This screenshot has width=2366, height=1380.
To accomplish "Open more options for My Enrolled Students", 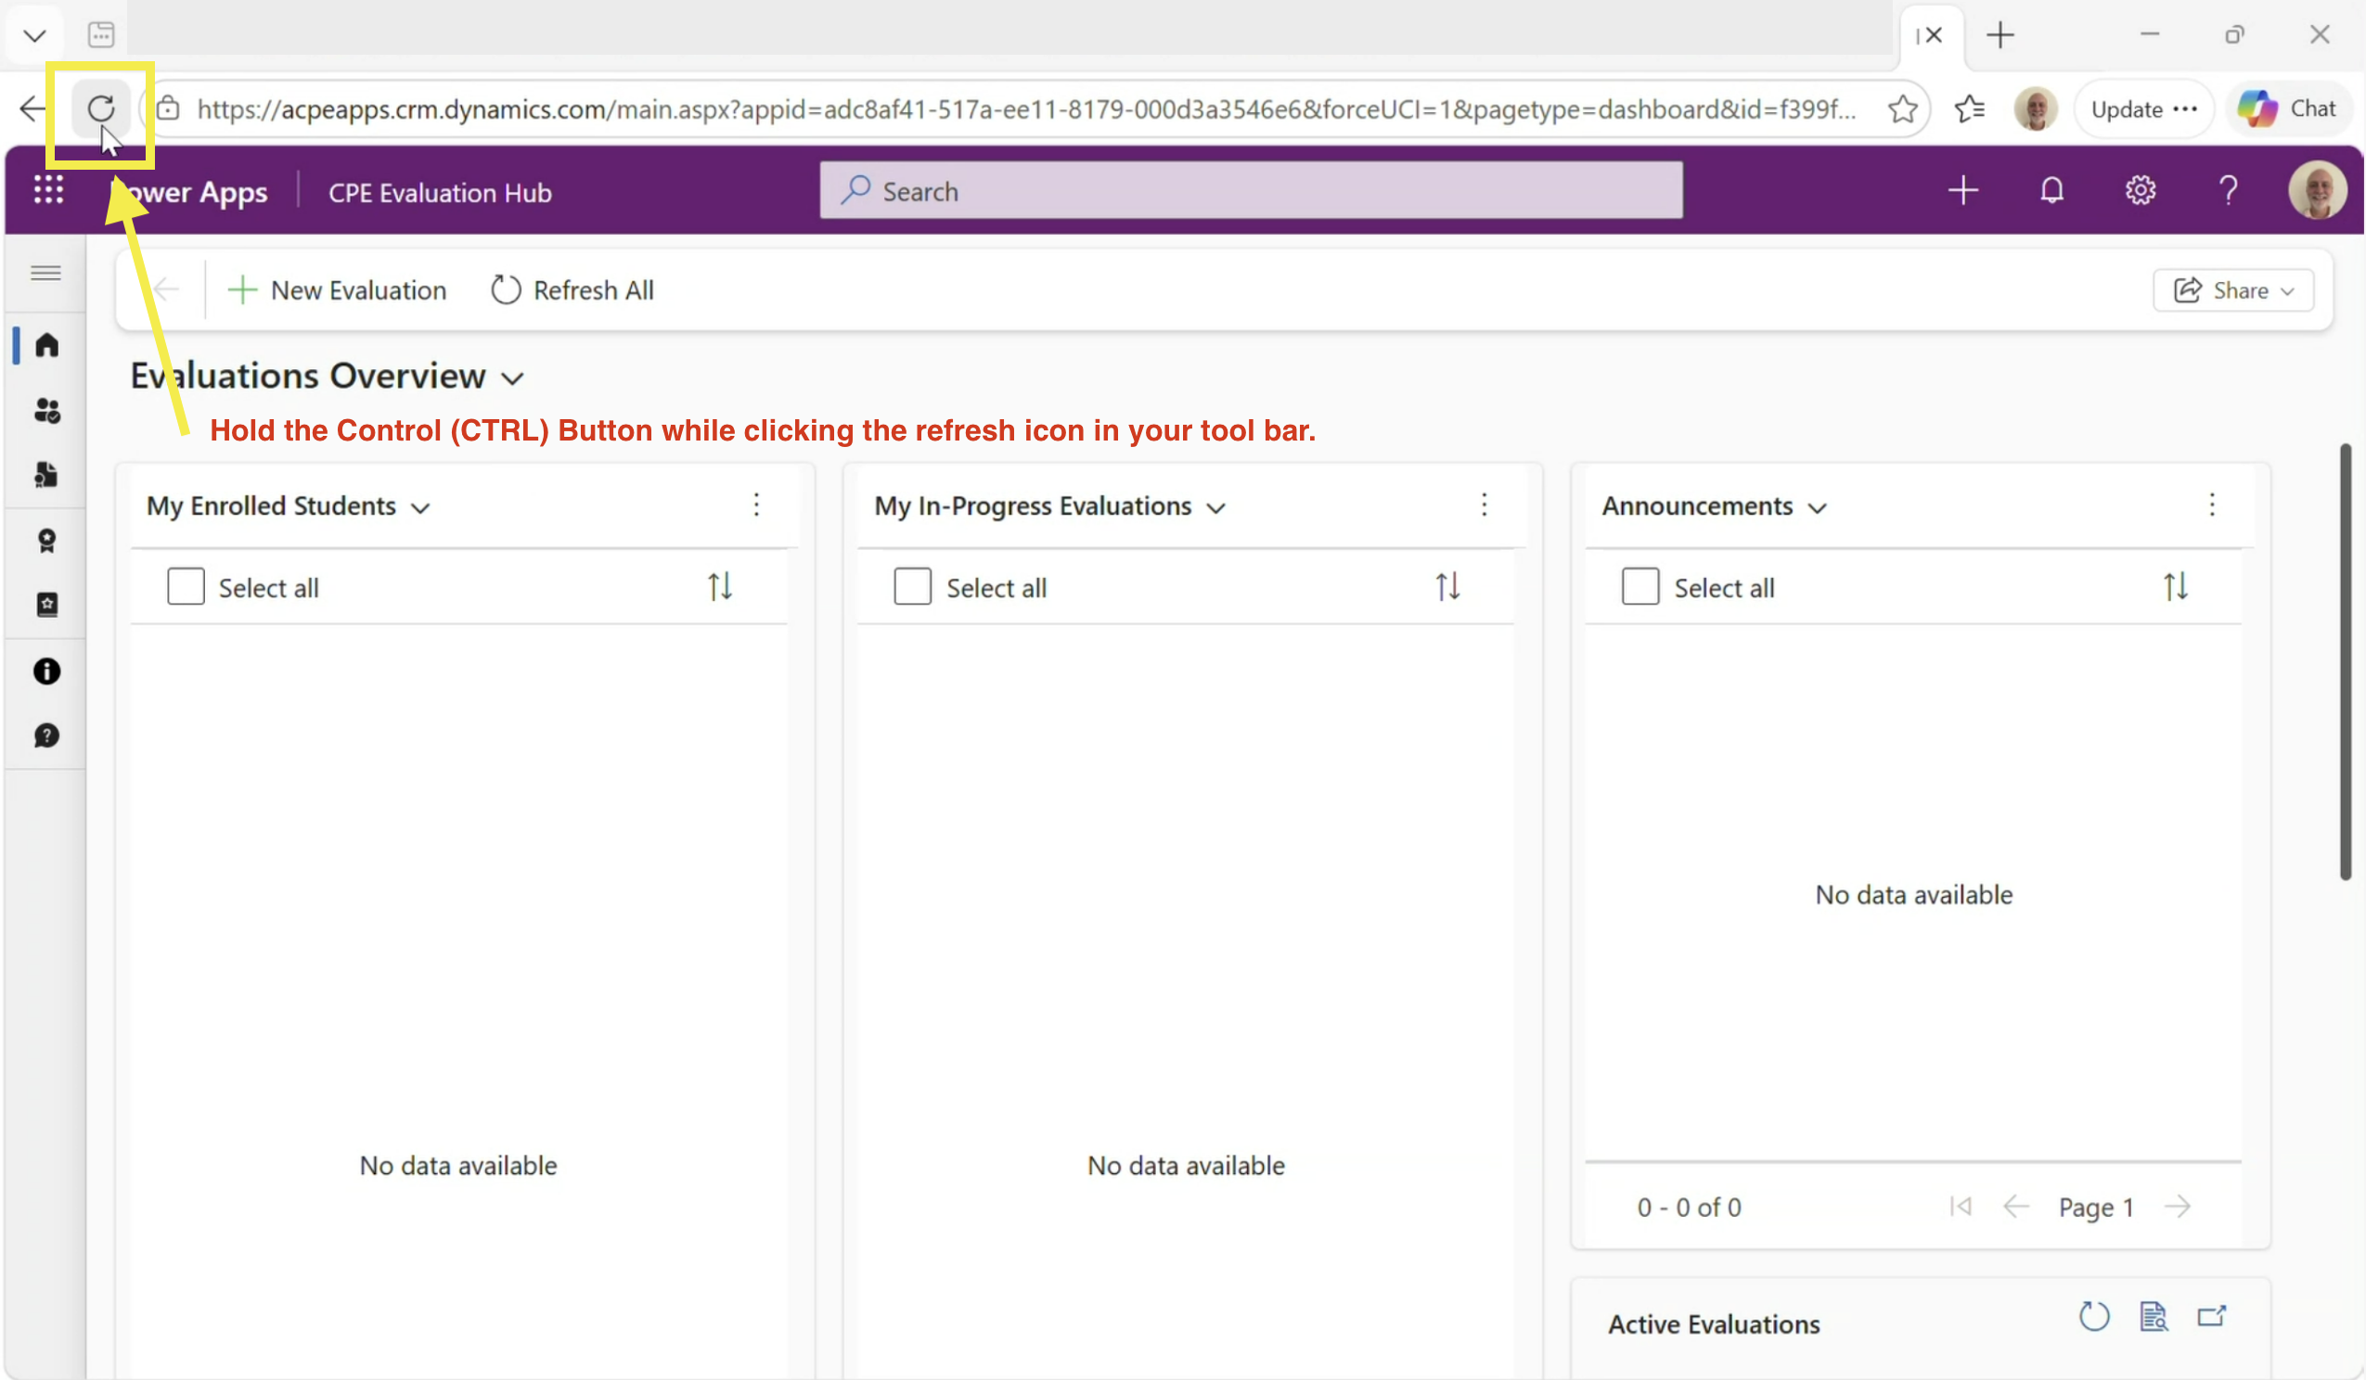I will [x=756, y=505].
